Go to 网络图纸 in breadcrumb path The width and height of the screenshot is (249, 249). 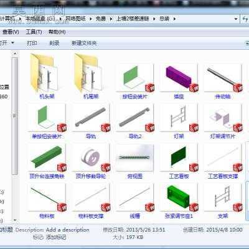pyautogui.click(x=75, y=19)
